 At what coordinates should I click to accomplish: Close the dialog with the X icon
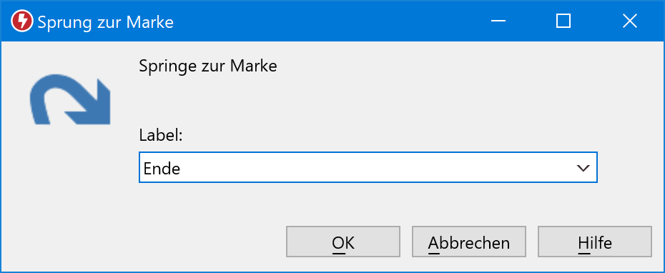630,21
